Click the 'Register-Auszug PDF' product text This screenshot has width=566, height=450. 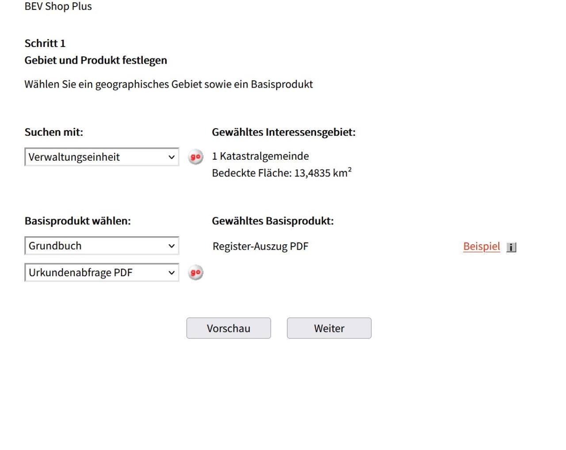[260, 246]
